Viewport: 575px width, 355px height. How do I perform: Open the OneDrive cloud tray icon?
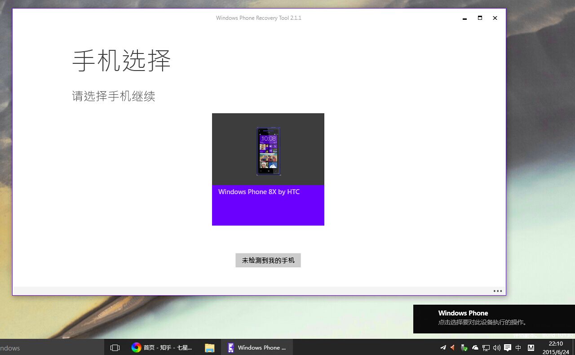click(x=475, y=347)
